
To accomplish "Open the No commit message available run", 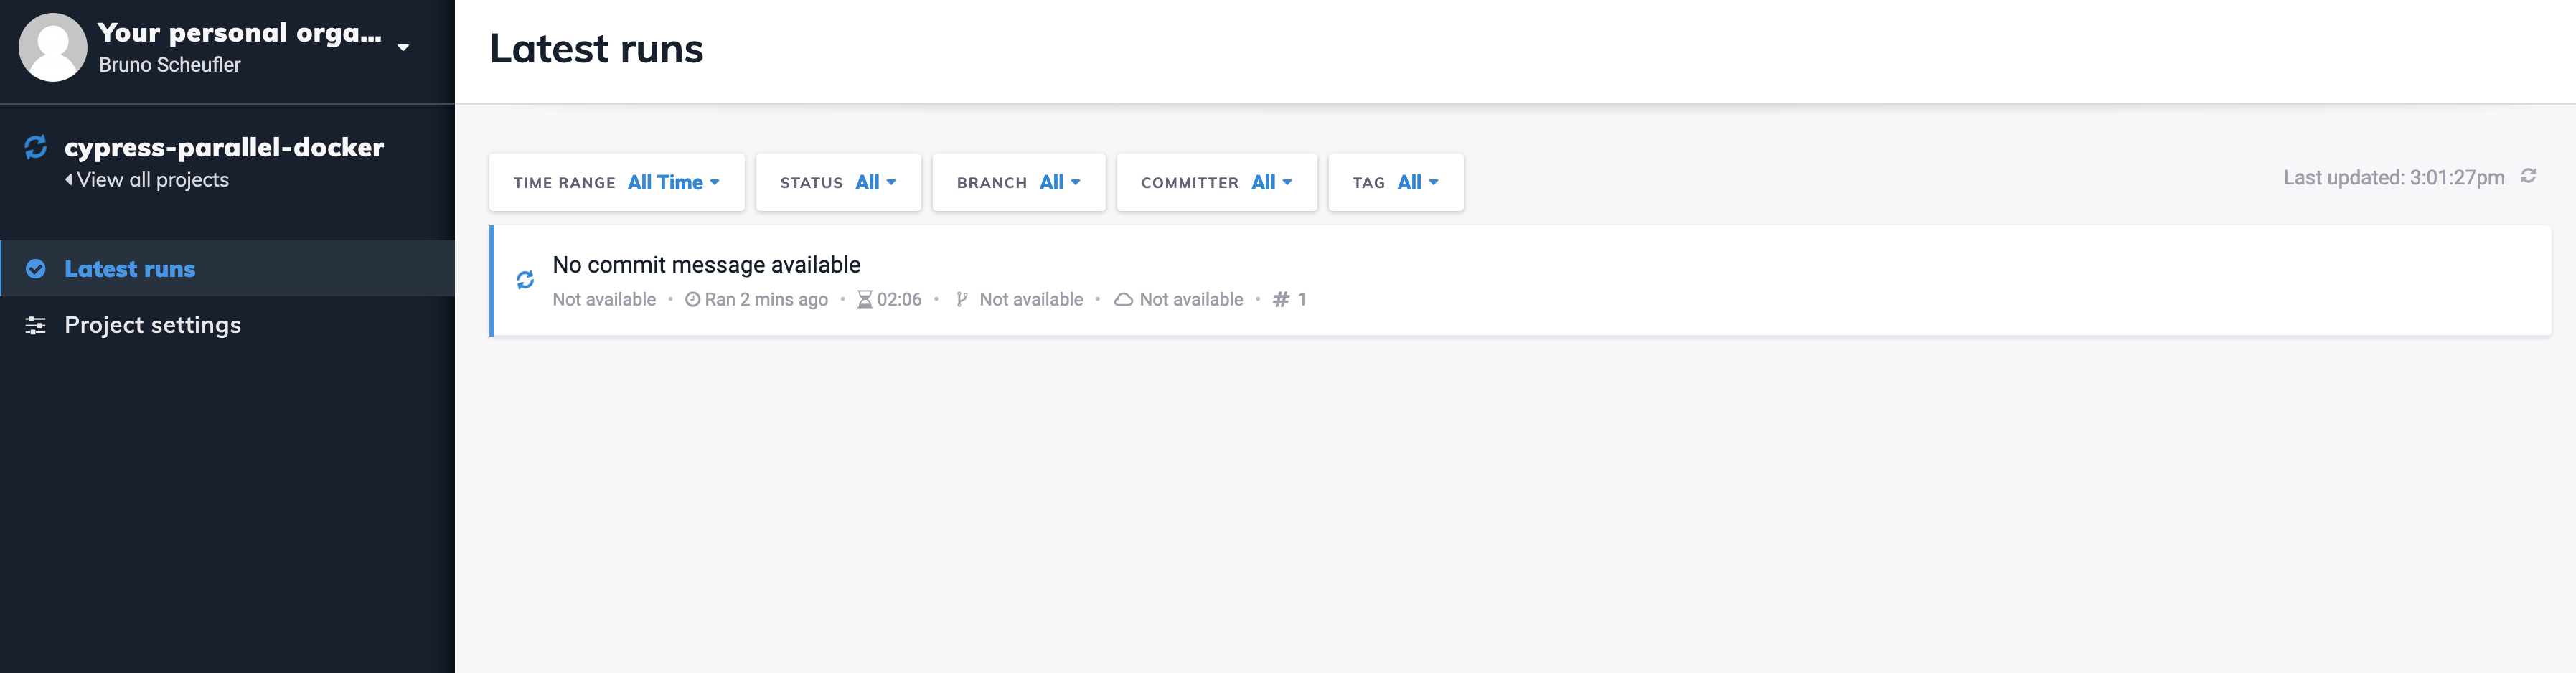I will click(x=706, y=265).
